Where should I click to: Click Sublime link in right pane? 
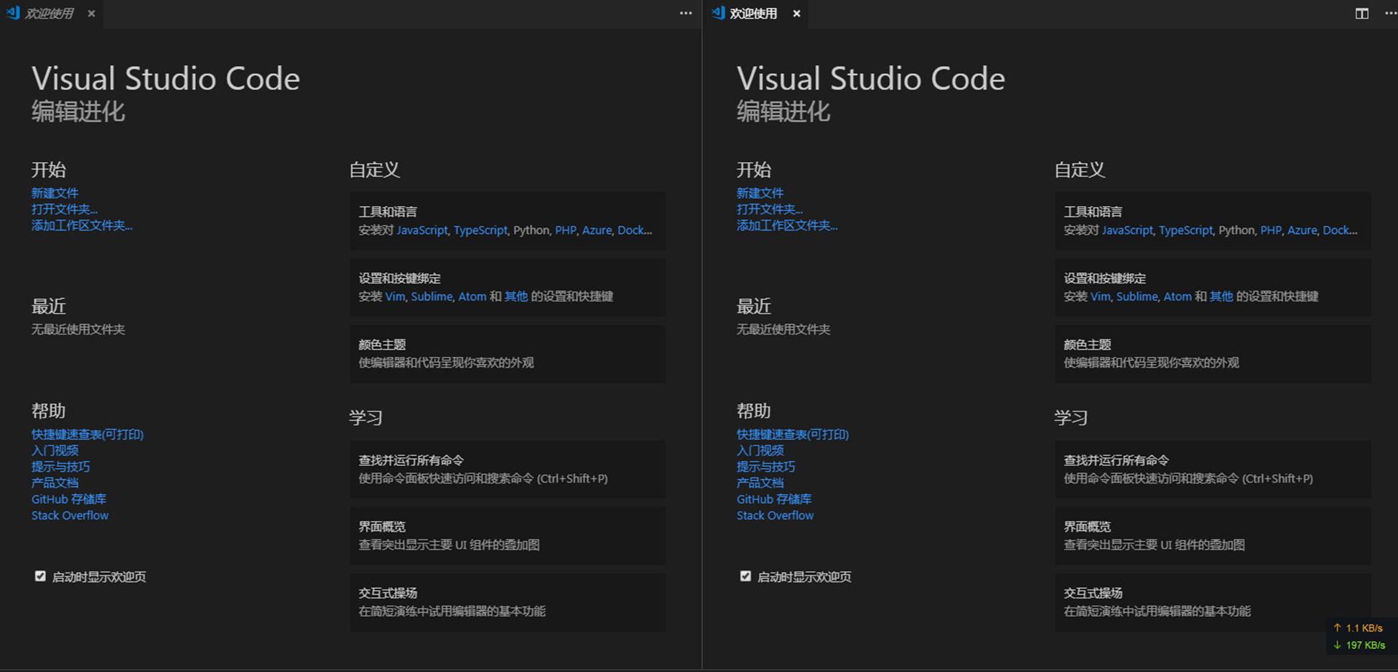pos(1137,297)
